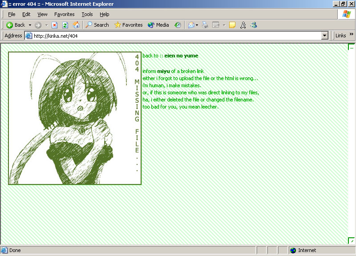The height and width of the screenshot is (256, 356).
Task: Open the View menu
Action: coord(42,14)
